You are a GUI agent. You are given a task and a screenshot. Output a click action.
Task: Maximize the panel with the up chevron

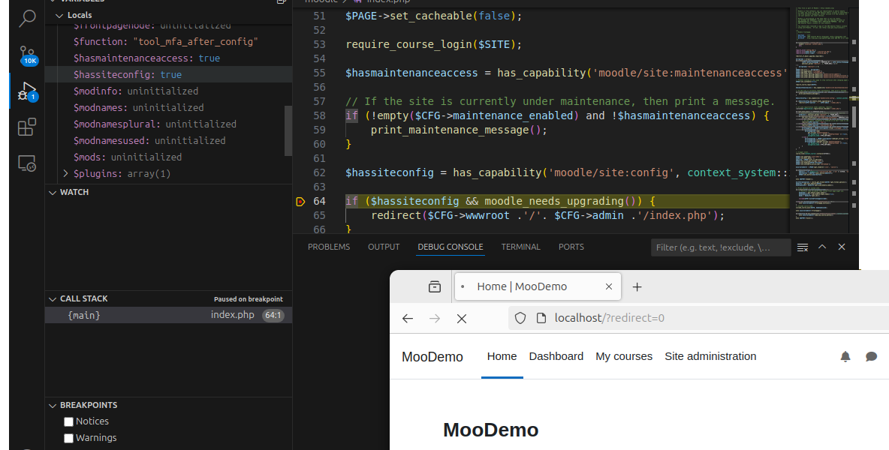pyautogui.click(x=822, y=247)
